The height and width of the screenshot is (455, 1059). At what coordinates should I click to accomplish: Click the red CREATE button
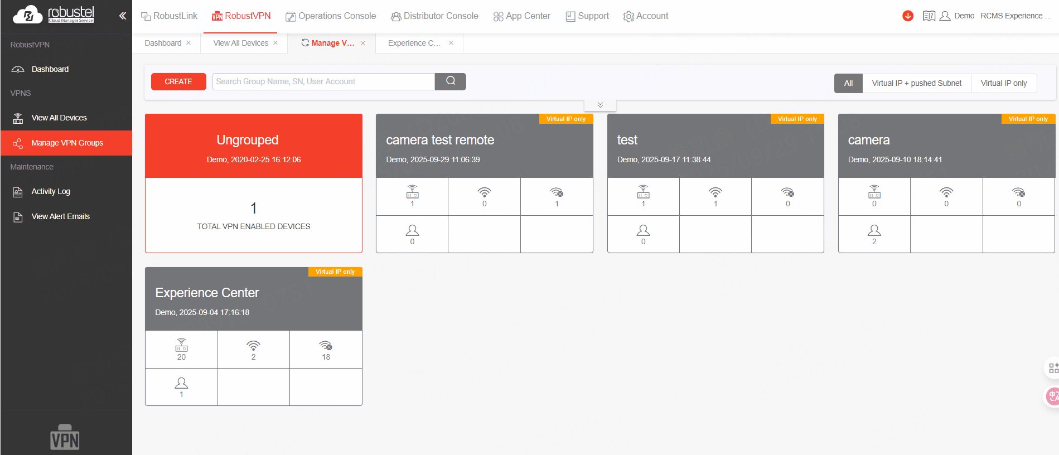pyautogui.click(x=178, y=81)
